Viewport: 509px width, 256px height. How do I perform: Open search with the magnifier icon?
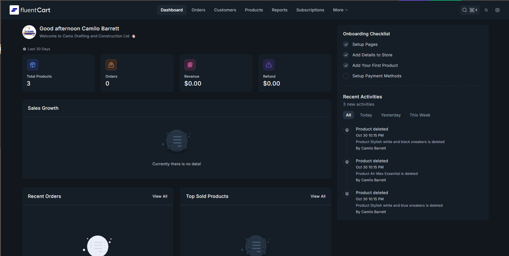(x=465, y=10)
